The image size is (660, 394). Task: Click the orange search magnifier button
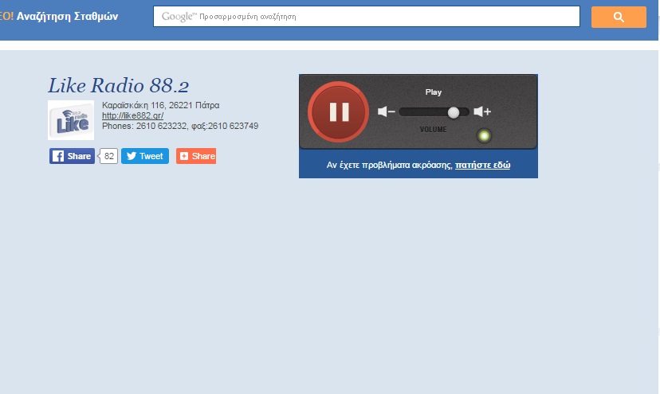pos(619,17)
